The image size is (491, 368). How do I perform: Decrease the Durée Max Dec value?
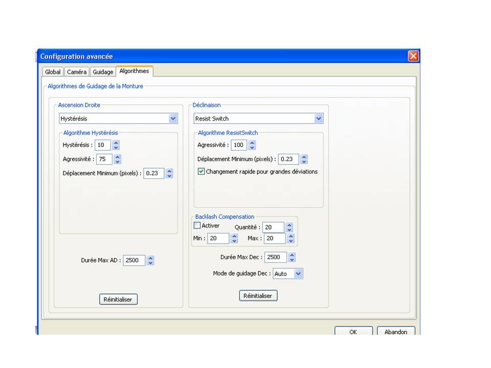pyautogui.click(x=292, y=260)
